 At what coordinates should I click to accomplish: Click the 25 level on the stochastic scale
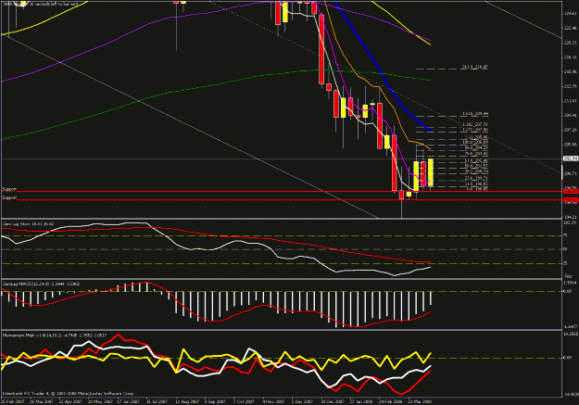coord(565,263)
